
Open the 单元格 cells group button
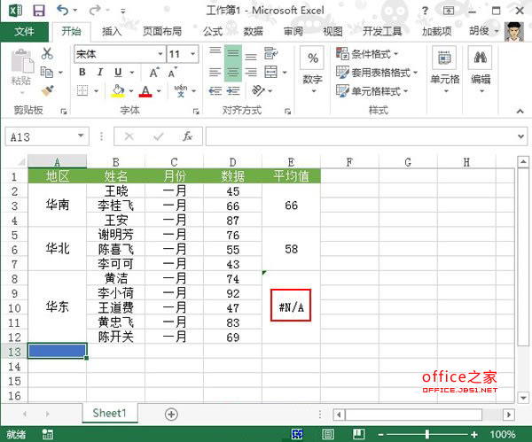pyautogui.click(x=444, y=70)
